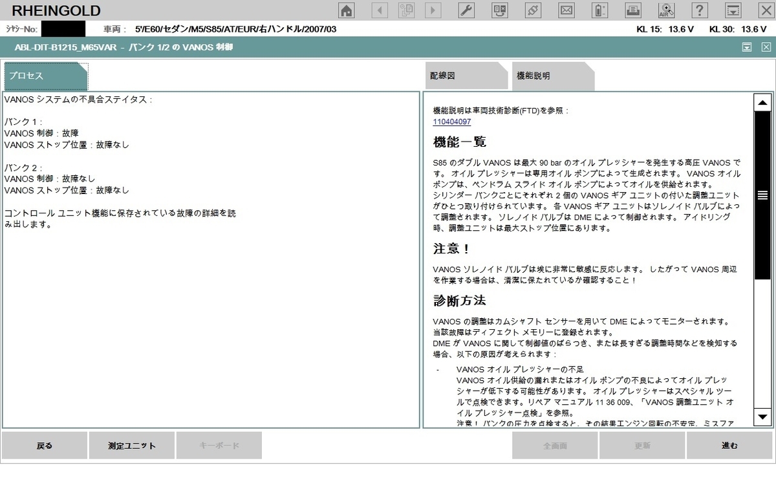The image size is (776, 485).
Task: Open the document copy toolbar icon
Action: (x=406, y=10)
